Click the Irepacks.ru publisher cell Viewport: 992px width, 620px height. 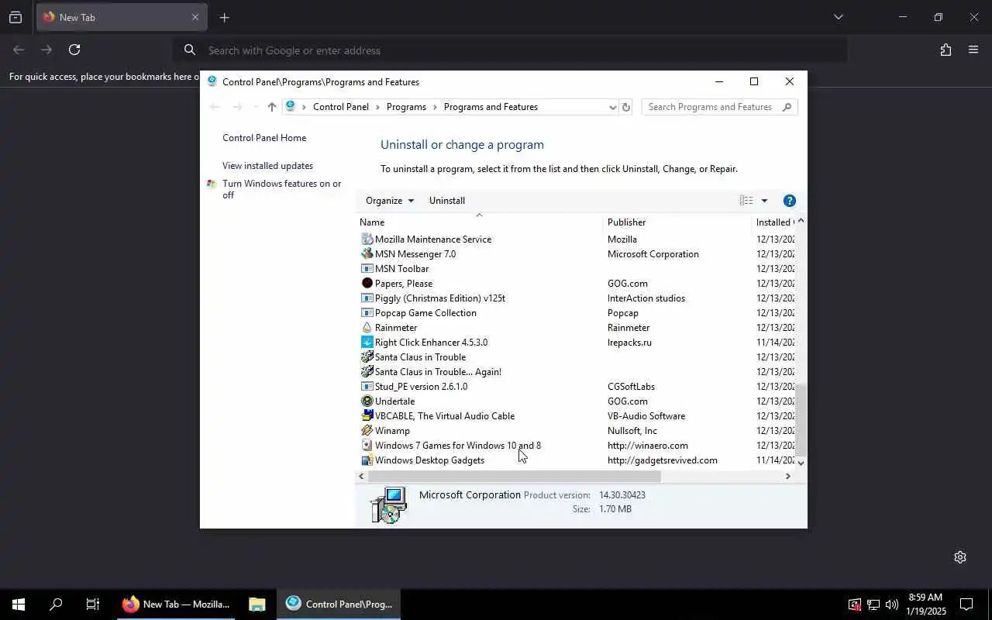coord(629,343)
